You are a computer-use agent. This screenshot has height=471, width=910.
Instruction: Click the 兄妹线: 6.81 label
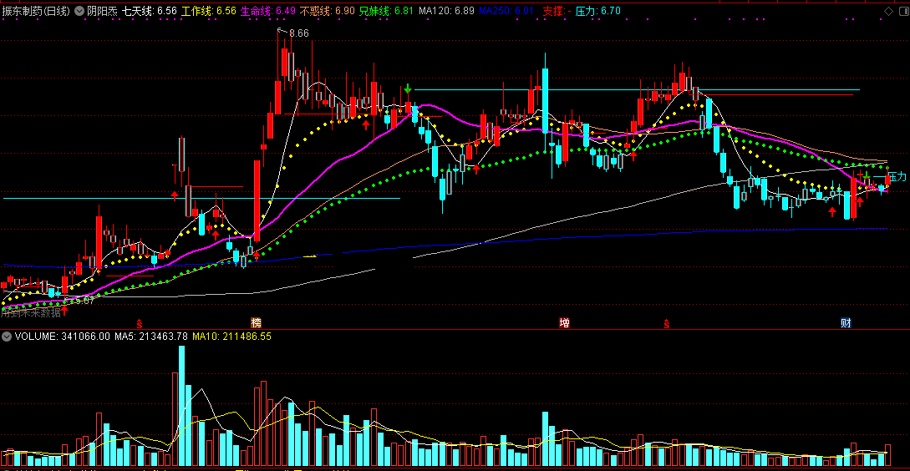click(387, 11)
